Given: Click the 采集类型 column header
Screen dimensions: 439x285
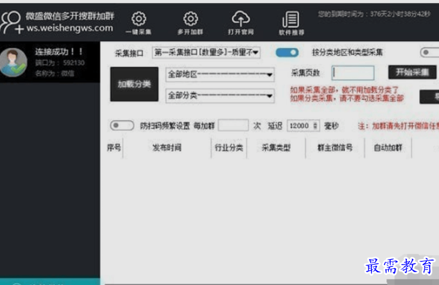Looking at the screenshot, I should pyautogui.click(x=276, y=148).
